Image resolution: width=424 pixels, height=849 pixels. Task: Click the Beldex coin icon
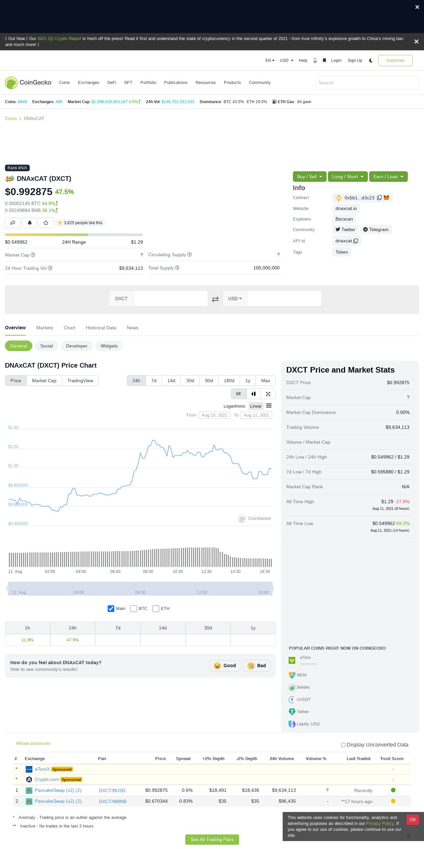(x=292, y=687)
